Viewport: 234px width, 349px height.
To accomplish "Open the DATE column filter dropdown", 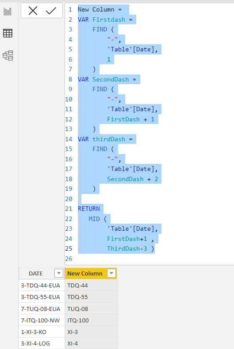I will pos(59,273).
